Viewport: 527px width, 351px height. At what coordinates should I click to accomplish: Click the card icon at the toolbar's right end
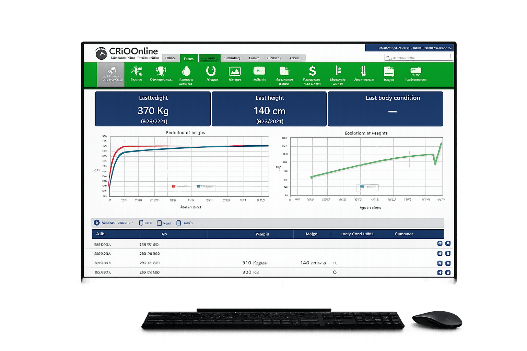pyautogui.click(x=415, y=71)
